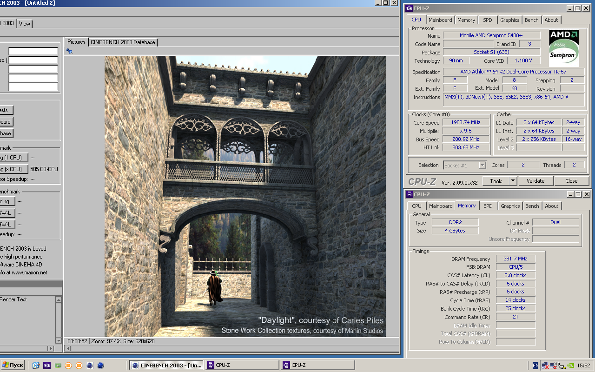Click the Tools button in CPU-Z
Viewport: 595px width, 372px height.
pyautogui.click(x=496, y=181)
